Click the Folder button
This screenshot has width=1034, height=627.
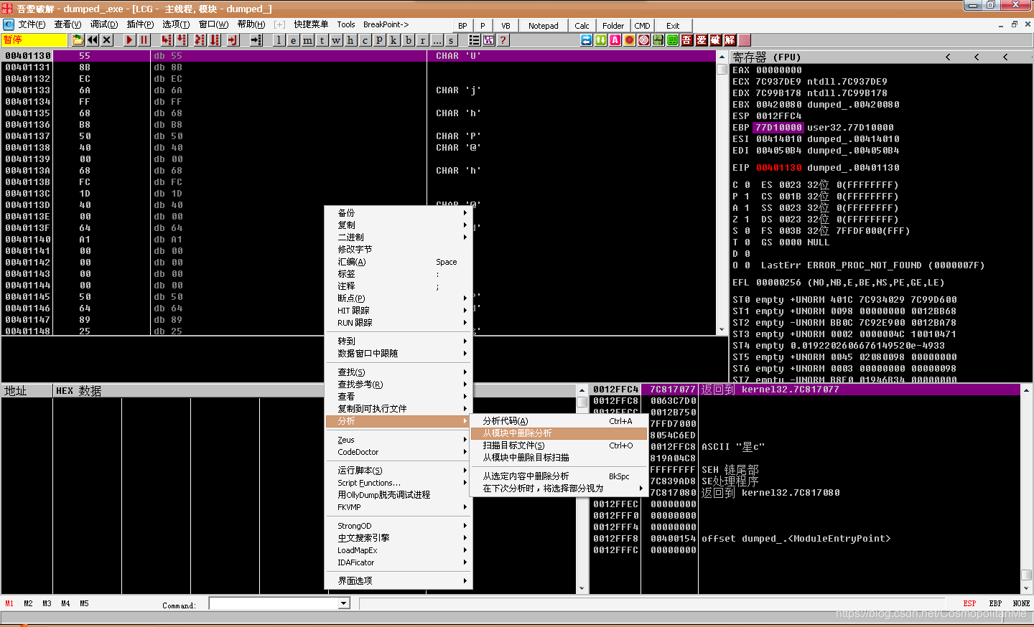(613, 26)
